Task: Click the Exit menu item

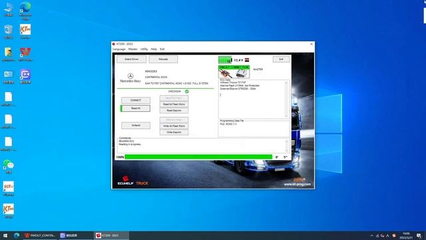Action: click(162, 49)
